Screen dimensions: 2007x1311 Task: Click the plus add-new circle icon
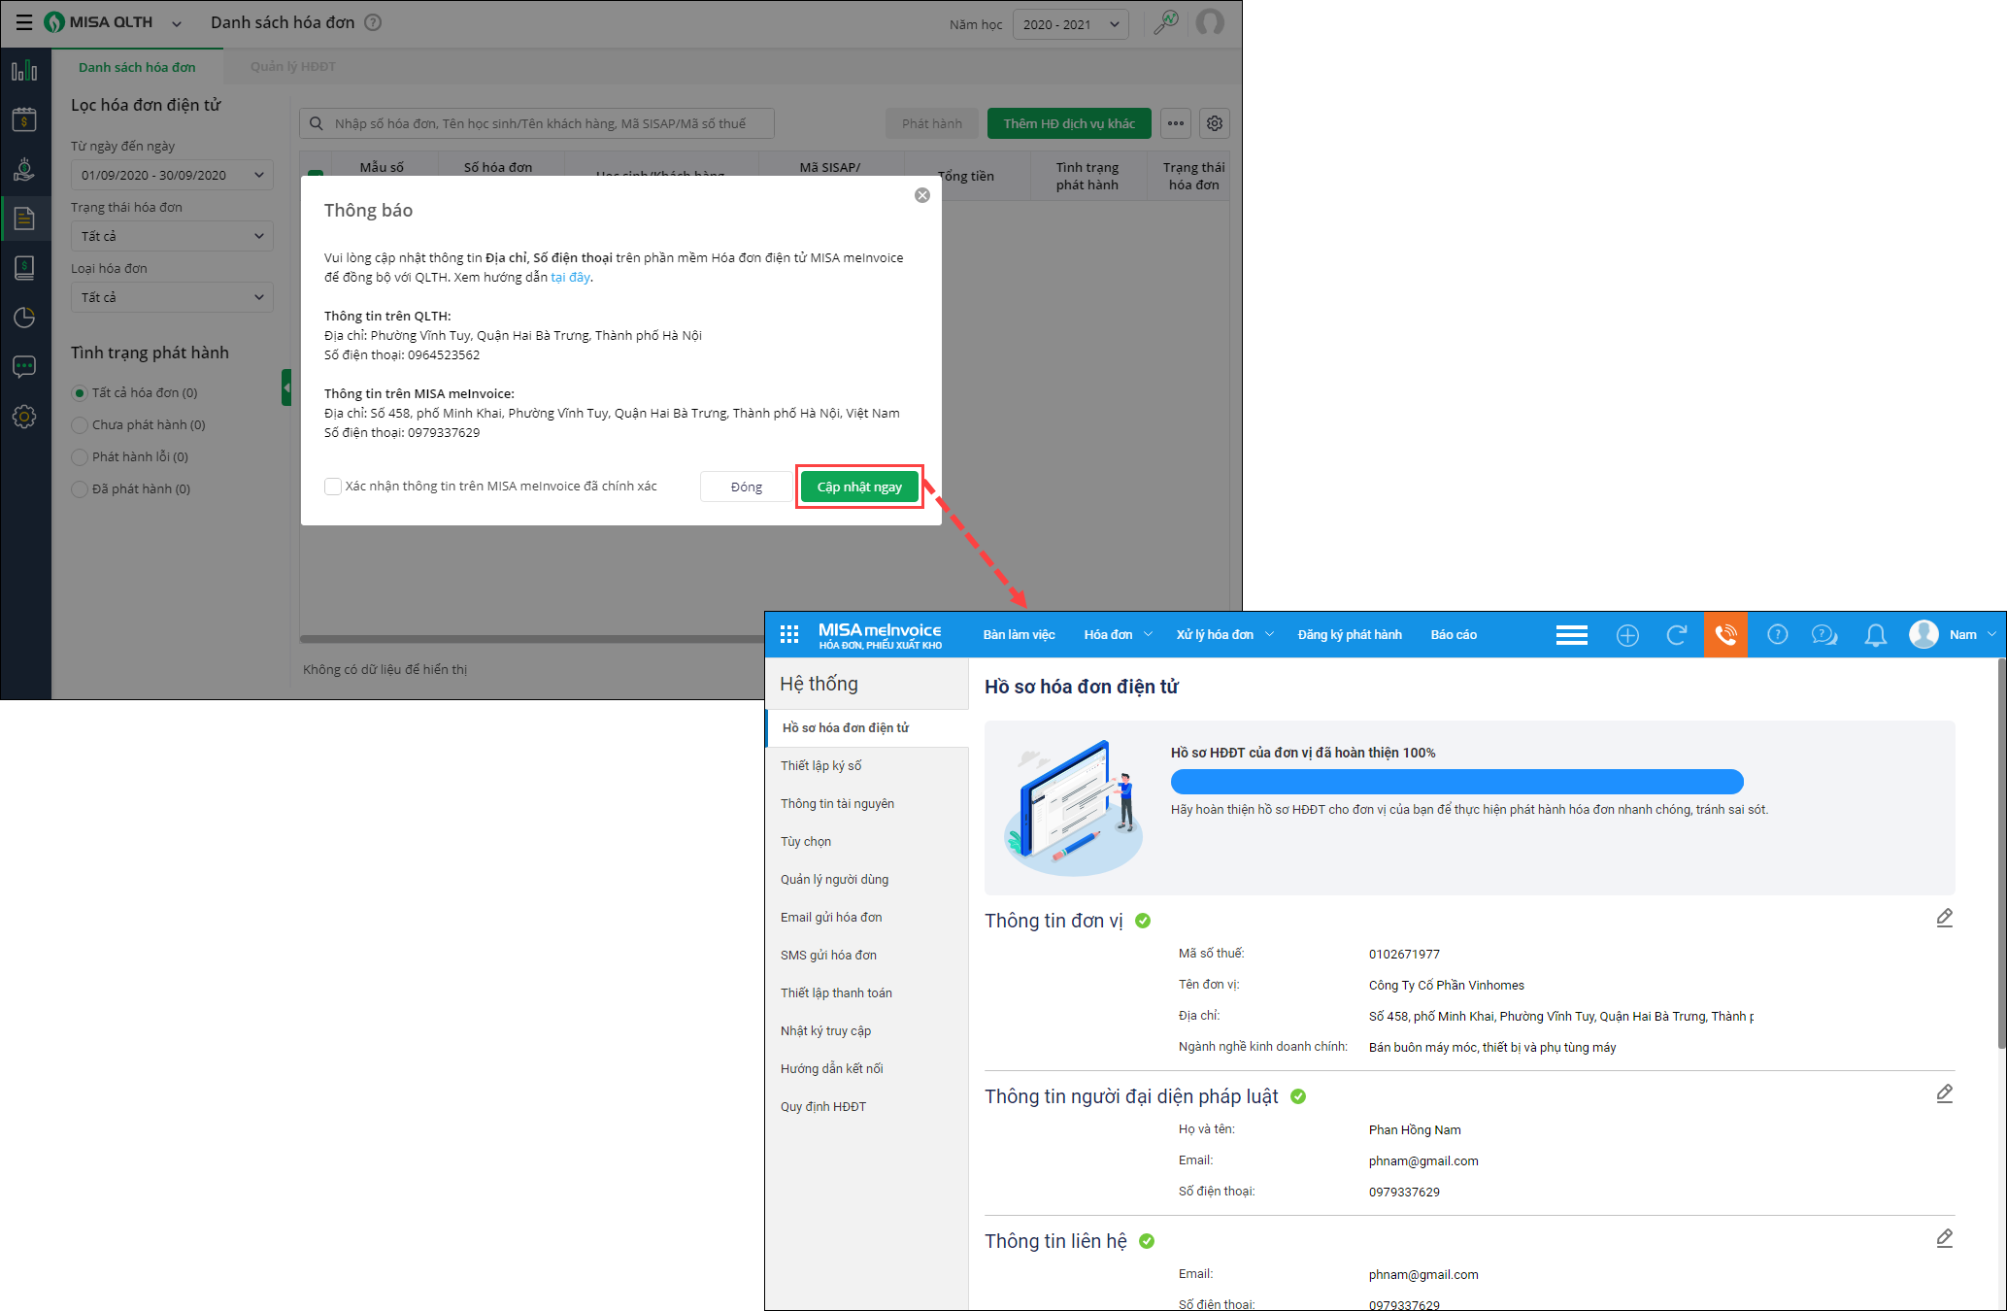(1627, 635)
